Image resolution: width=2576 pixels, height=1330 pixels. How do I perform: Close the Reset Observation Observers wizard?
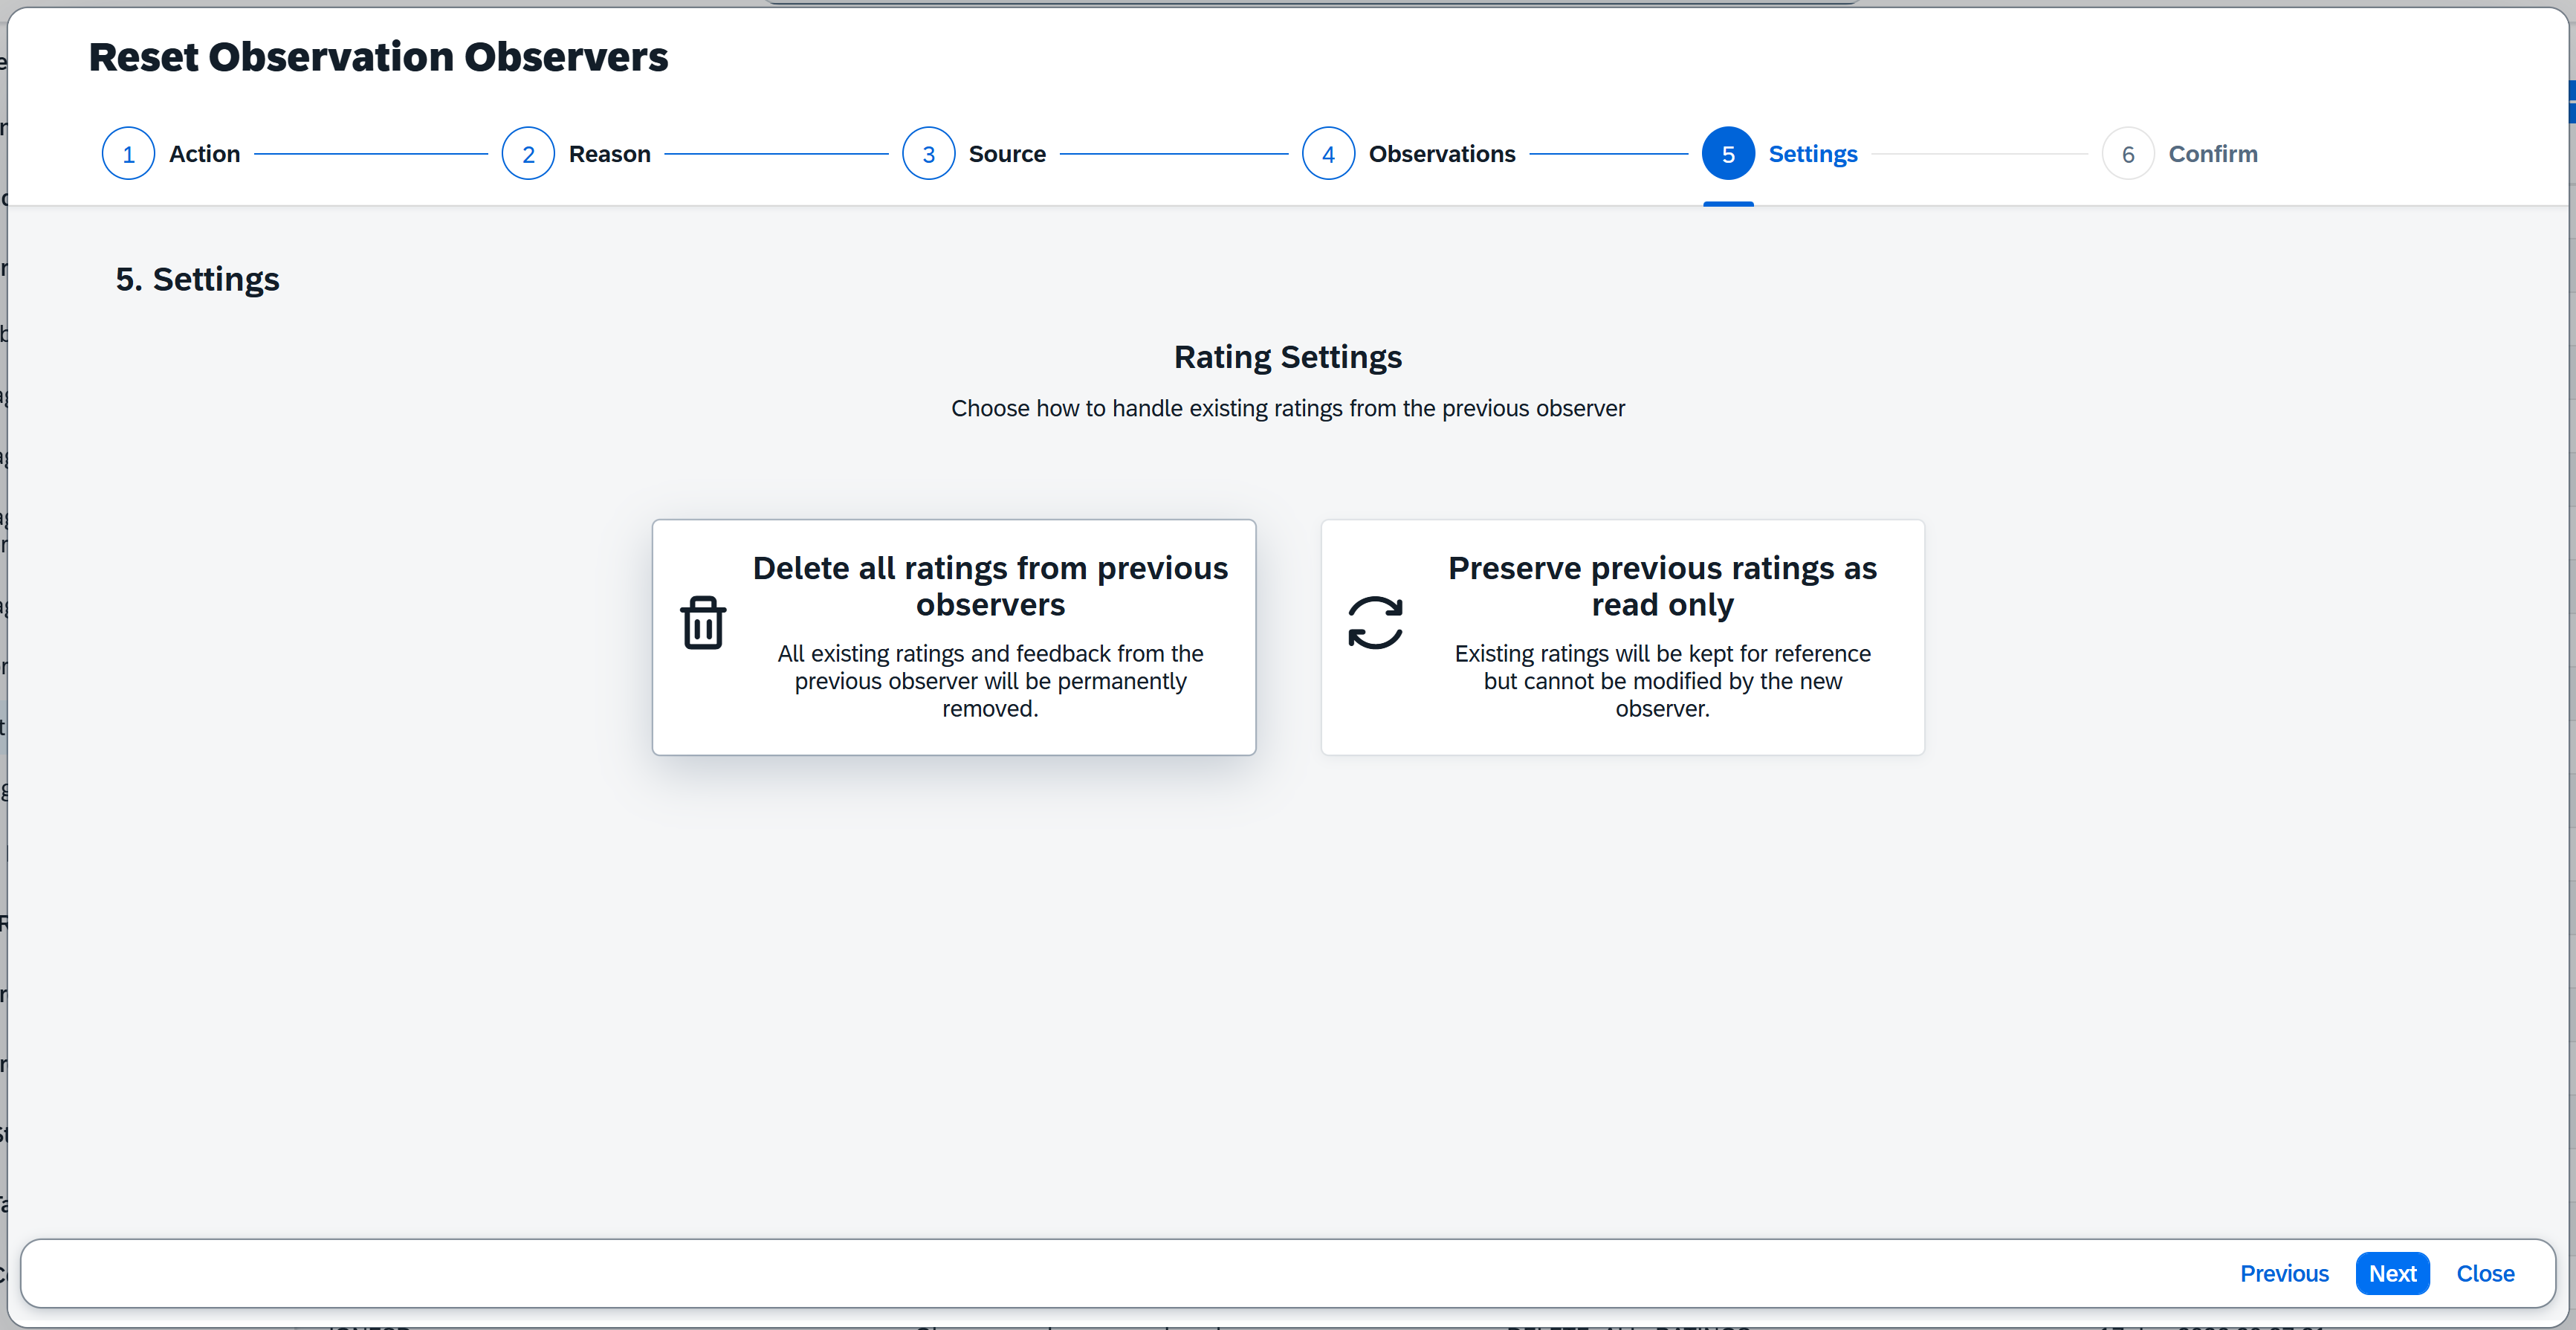(2485, 1273)
